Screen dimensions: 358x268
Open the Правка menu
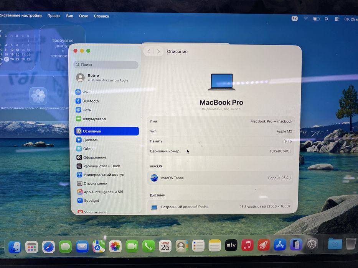(54, 16)
